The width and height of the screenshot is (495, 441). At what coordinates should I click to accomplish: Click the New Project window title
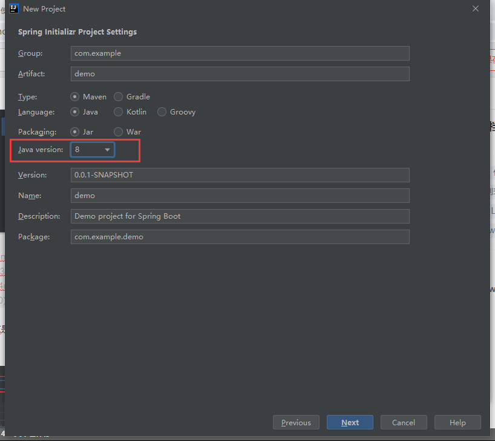44,9
